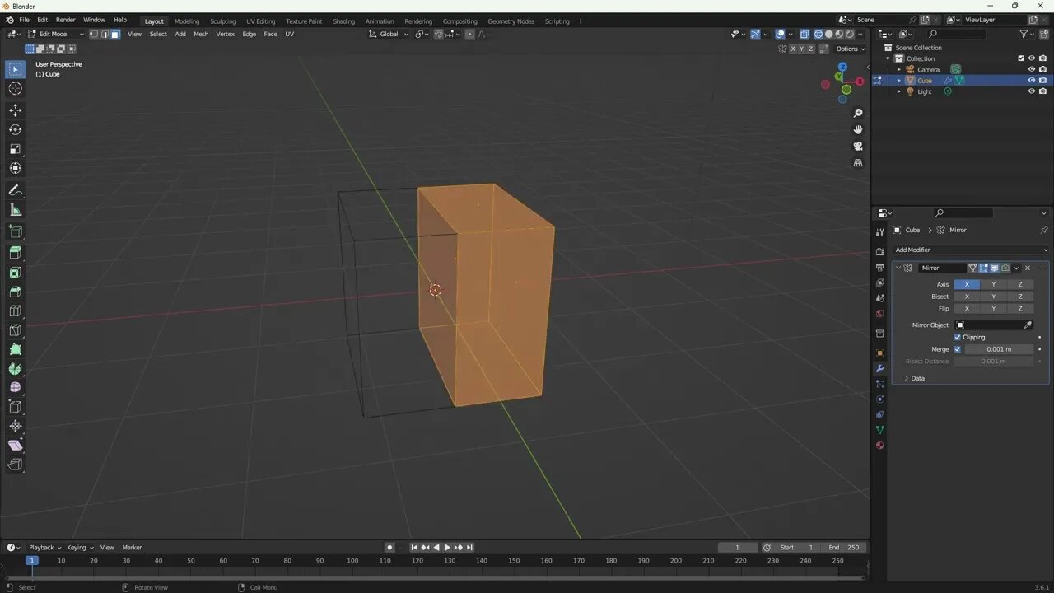Play the timeline animation
Image resolution: width=1054 pixels, height=593 pixels.
pyautogui.click(x=447, y=548)
